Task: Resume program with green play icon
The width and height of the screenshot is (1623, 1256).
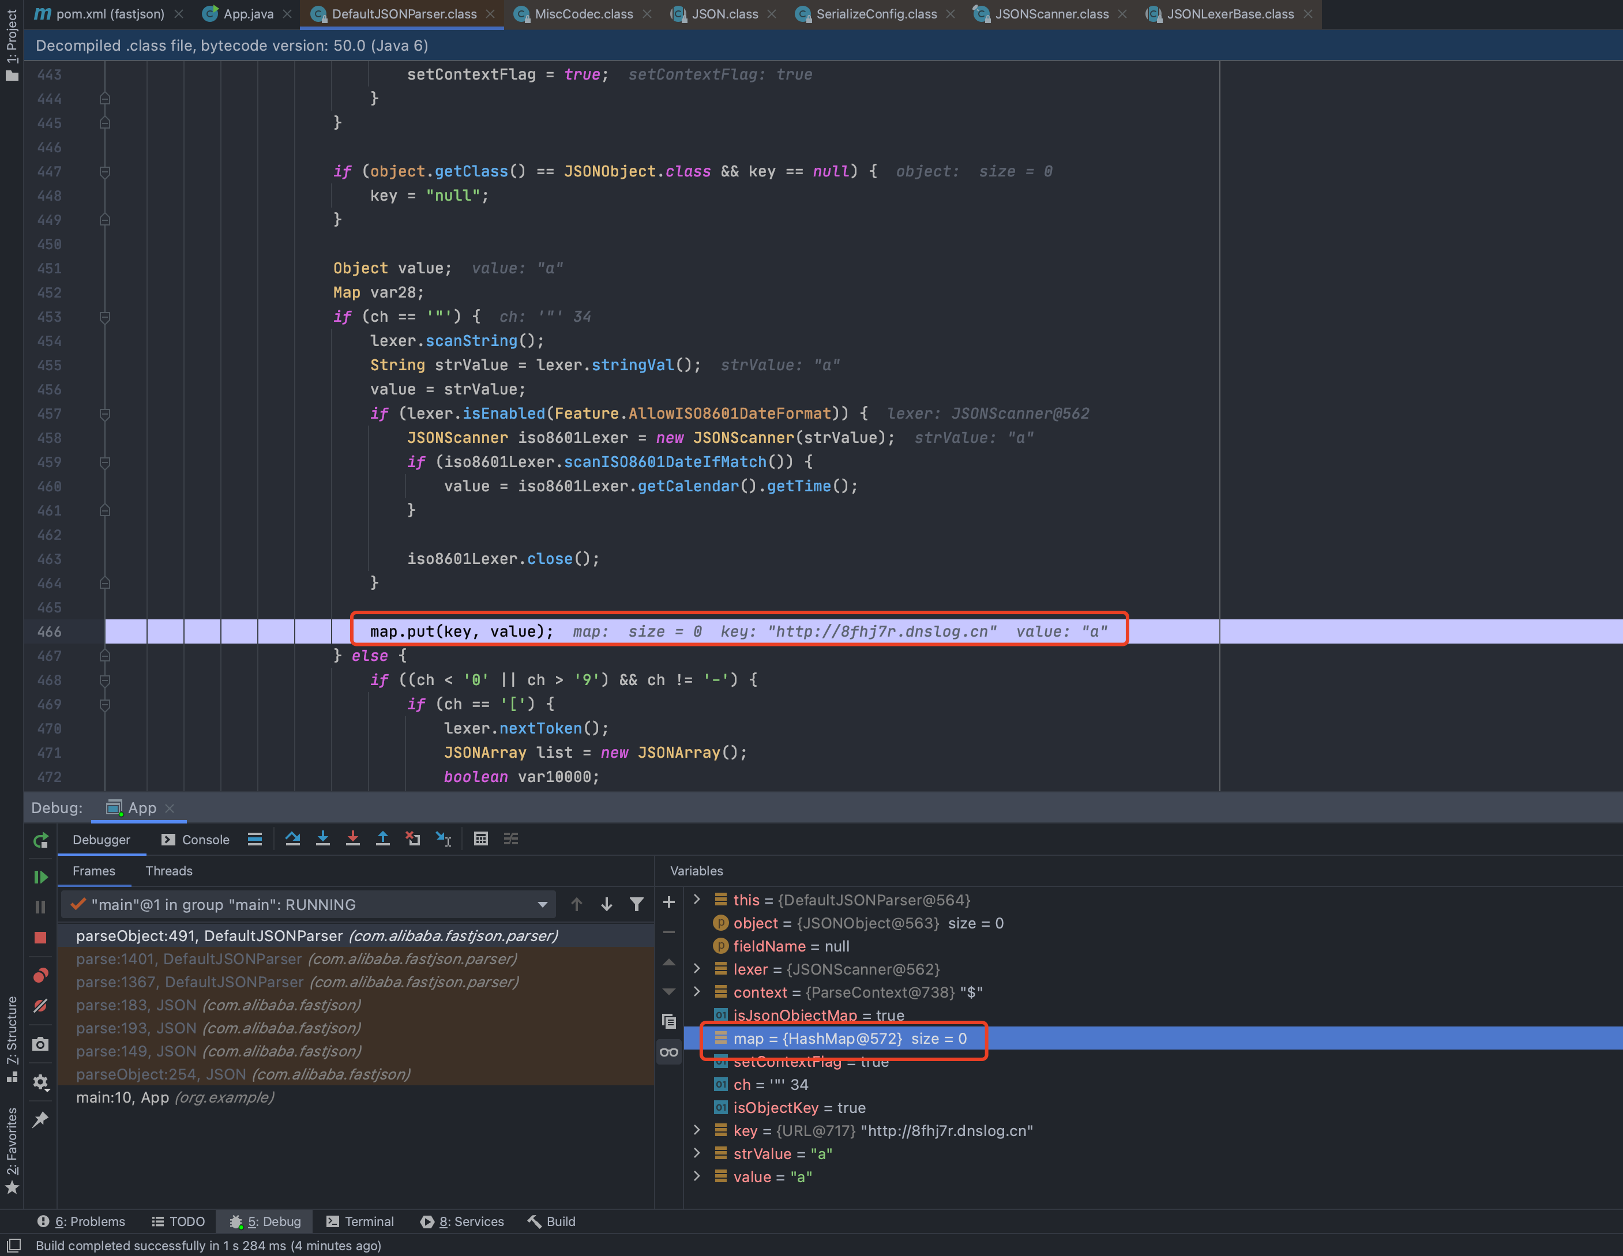Action: (41, 877)
